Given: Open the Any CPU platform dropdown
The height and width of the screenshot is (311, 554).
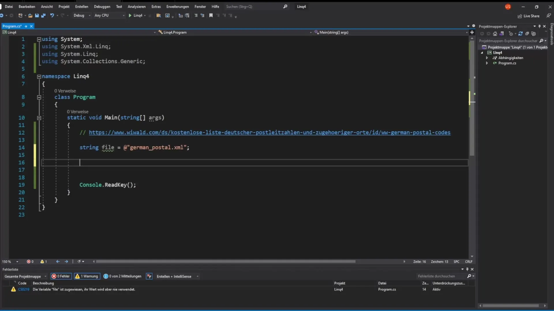Looking at the screenshot, I should 109,16.
